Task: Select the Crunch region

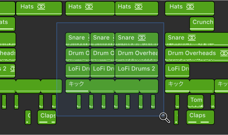Action: [202, 23]
